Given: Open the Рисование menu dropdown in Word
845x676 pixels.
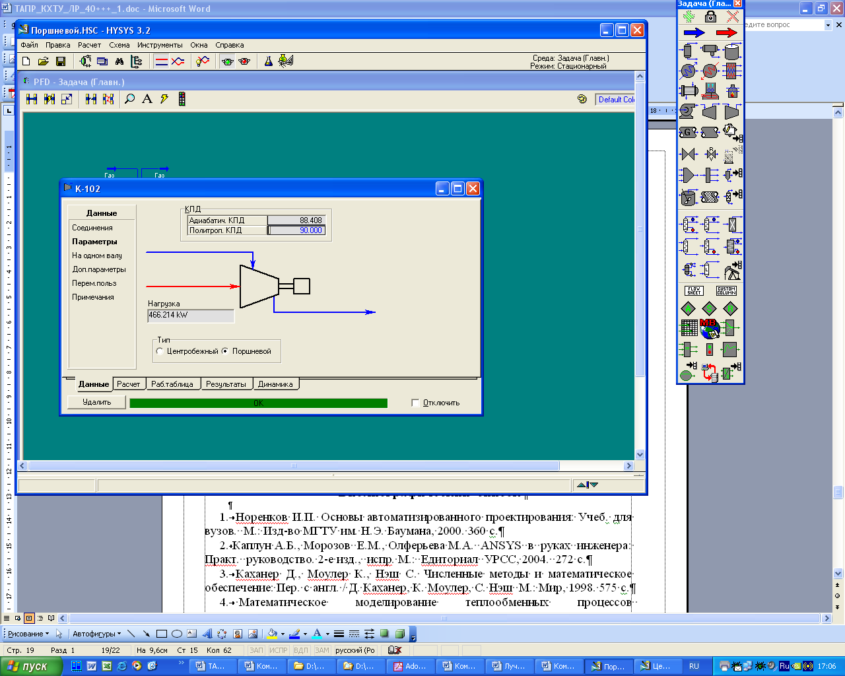Looking at the screenshot, I should [28, 634].
